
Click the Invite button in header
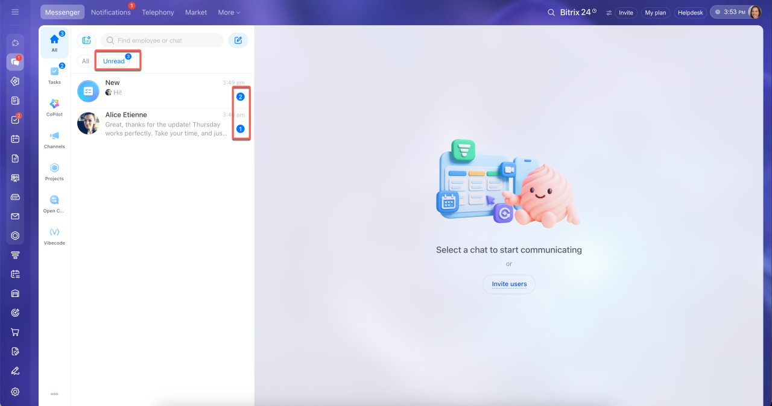click(x=626, y=13)
